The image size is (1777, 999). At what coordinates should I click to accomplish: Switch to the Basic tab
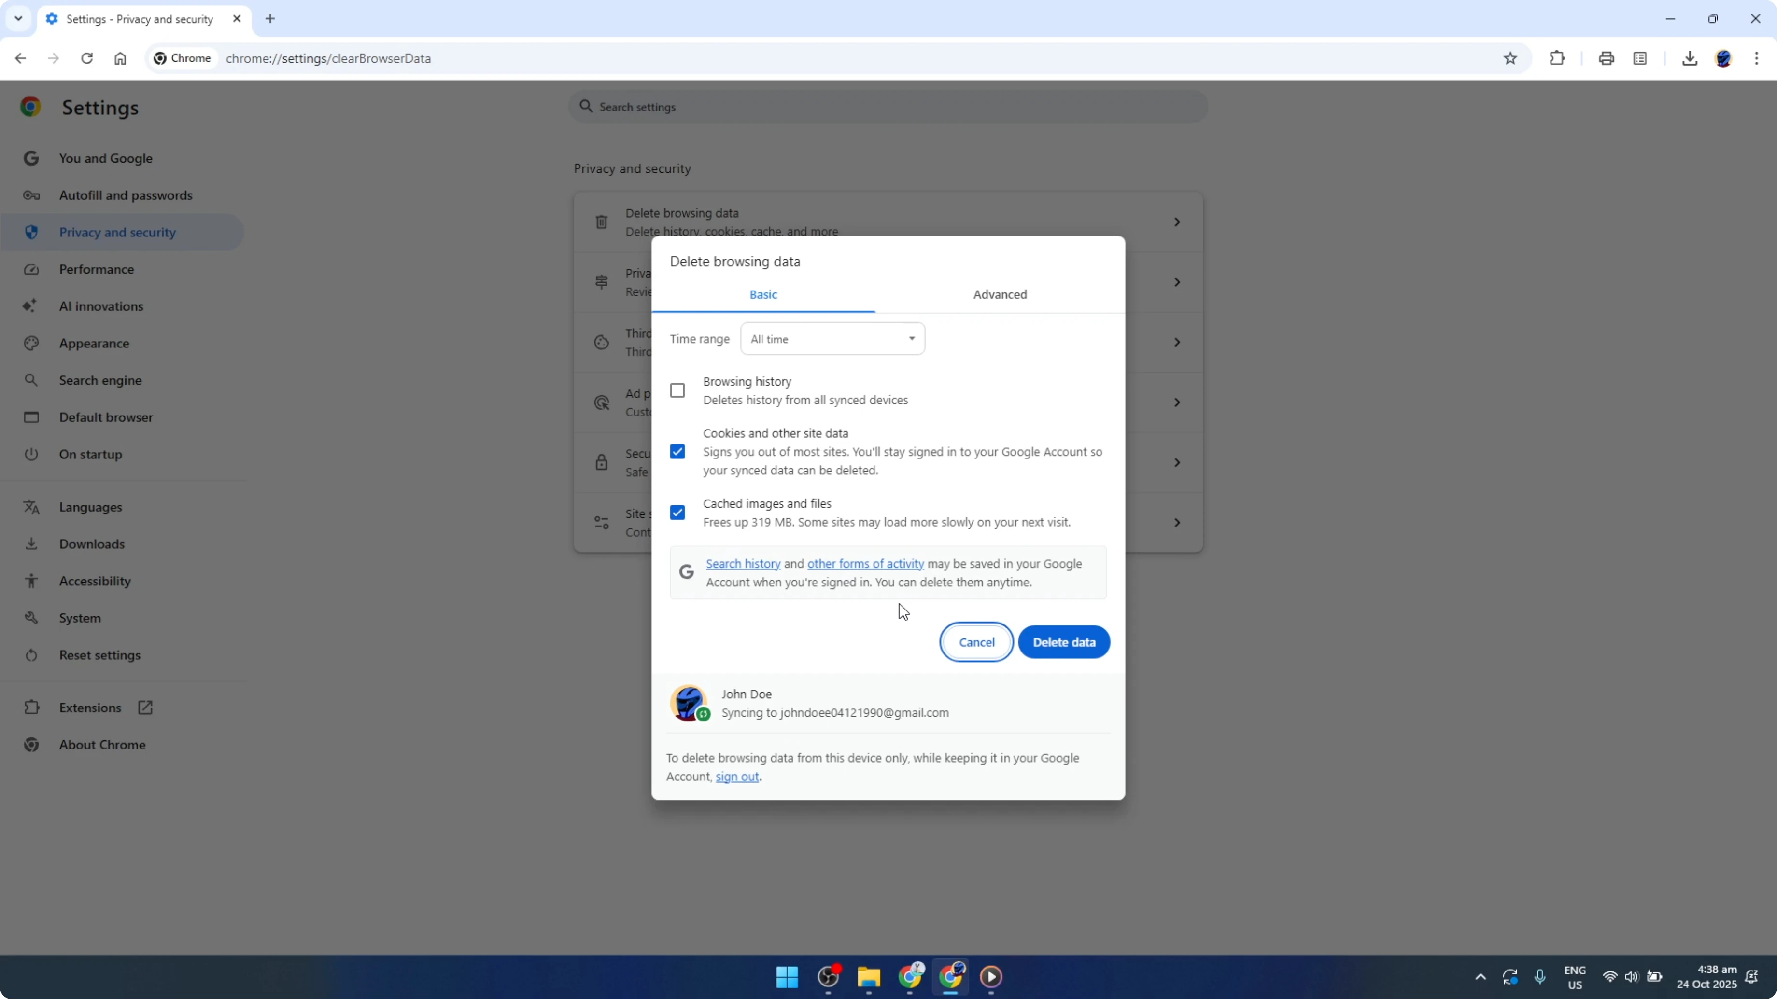[763, 294]
